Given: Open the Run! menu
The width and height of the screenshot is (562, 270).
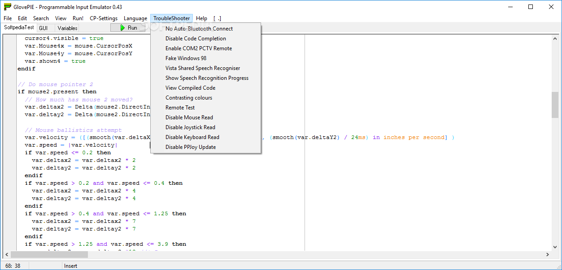Looking at the screenshot, I should (x=78, y=18).
